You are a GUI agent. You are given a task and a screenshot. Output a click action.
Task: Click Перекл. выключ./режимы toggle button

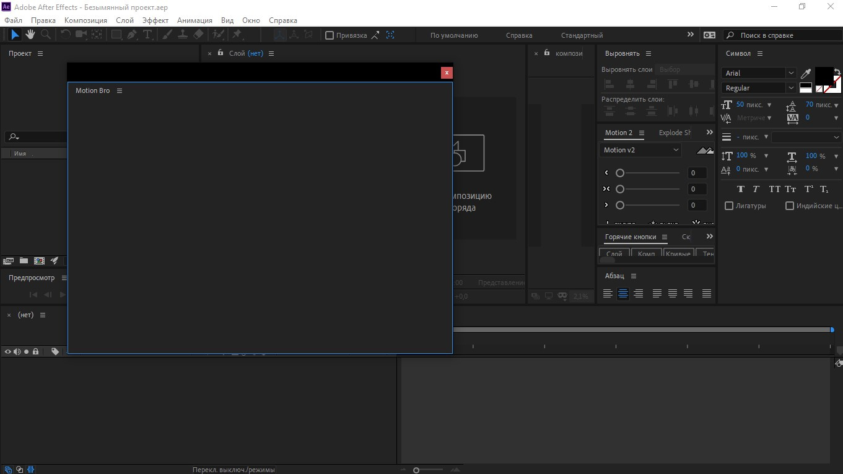pos(233,470)
